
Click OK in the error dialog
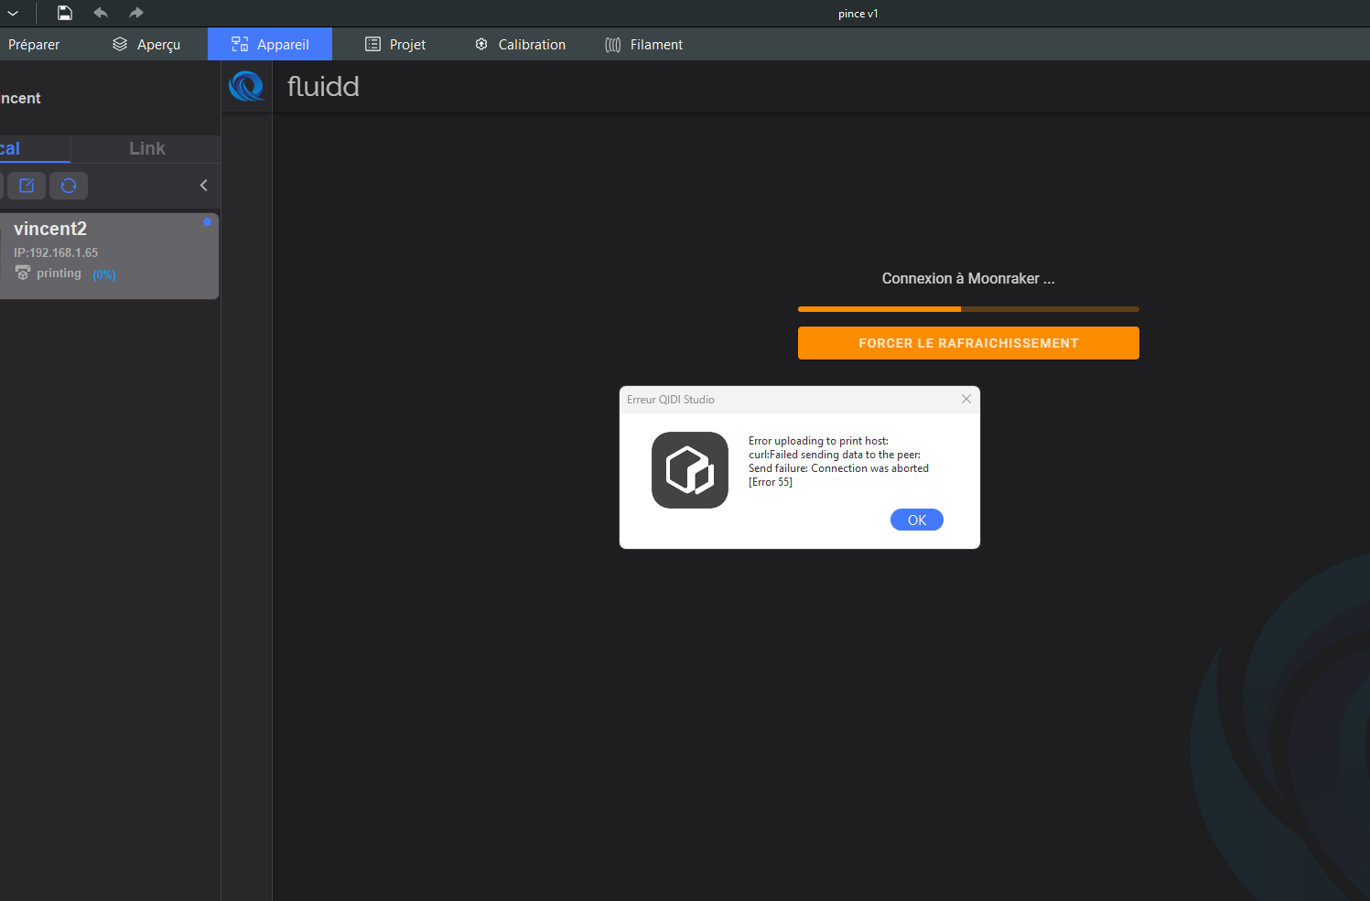917,520
